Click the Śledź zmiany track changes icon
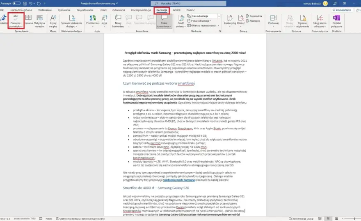The height and width of the screenshot is (221, 361). click(181, 18)
